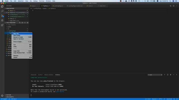179x100 pixels.
Task: Collapse all folders in Explorer
Action: tap(27, 23)
